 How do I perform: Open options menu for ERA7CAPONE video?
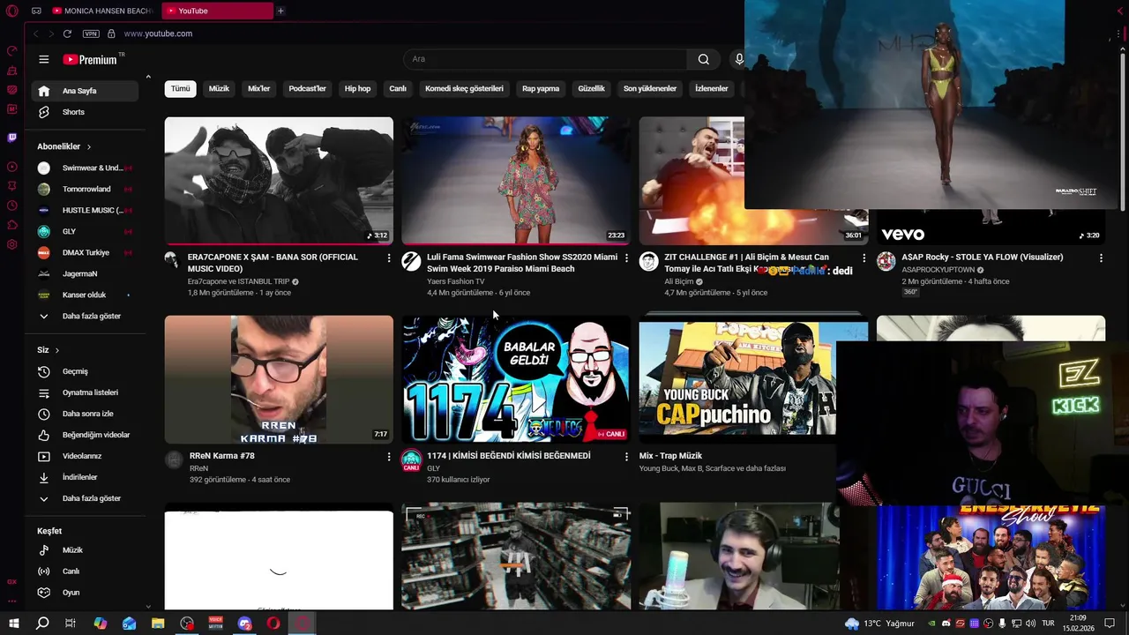[x=389, y=258]
